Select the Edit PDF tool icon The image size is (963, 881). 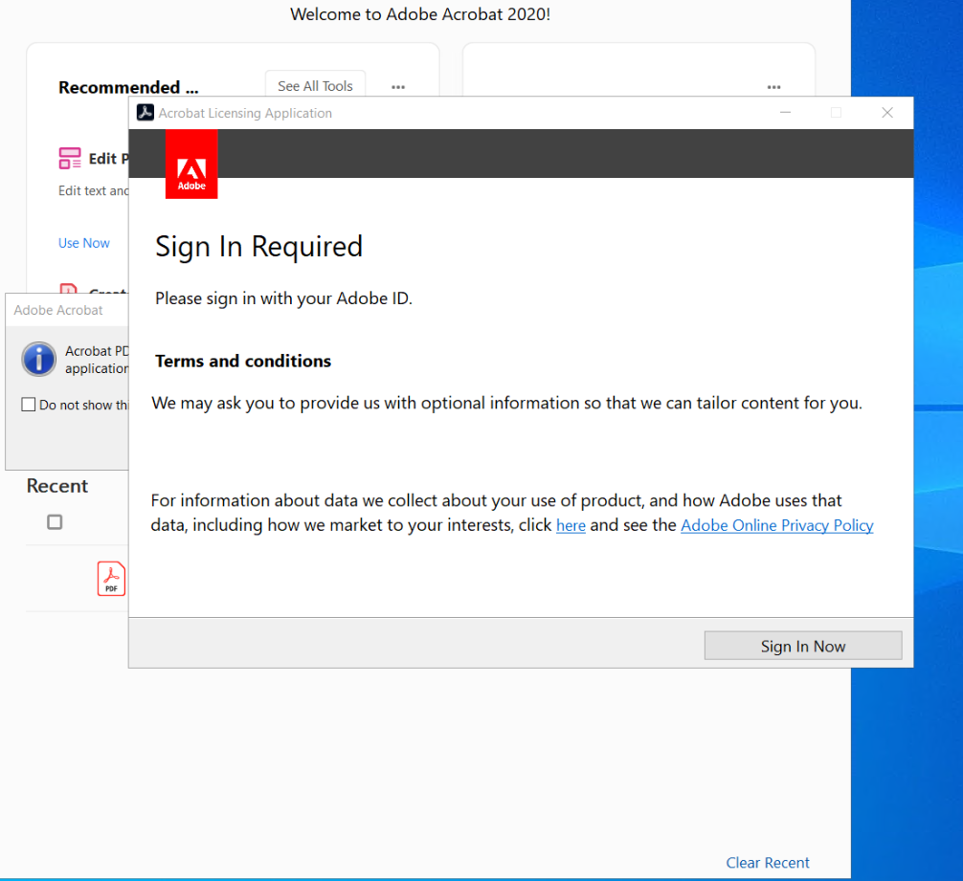pyautogui.click(x=70, y=158)
